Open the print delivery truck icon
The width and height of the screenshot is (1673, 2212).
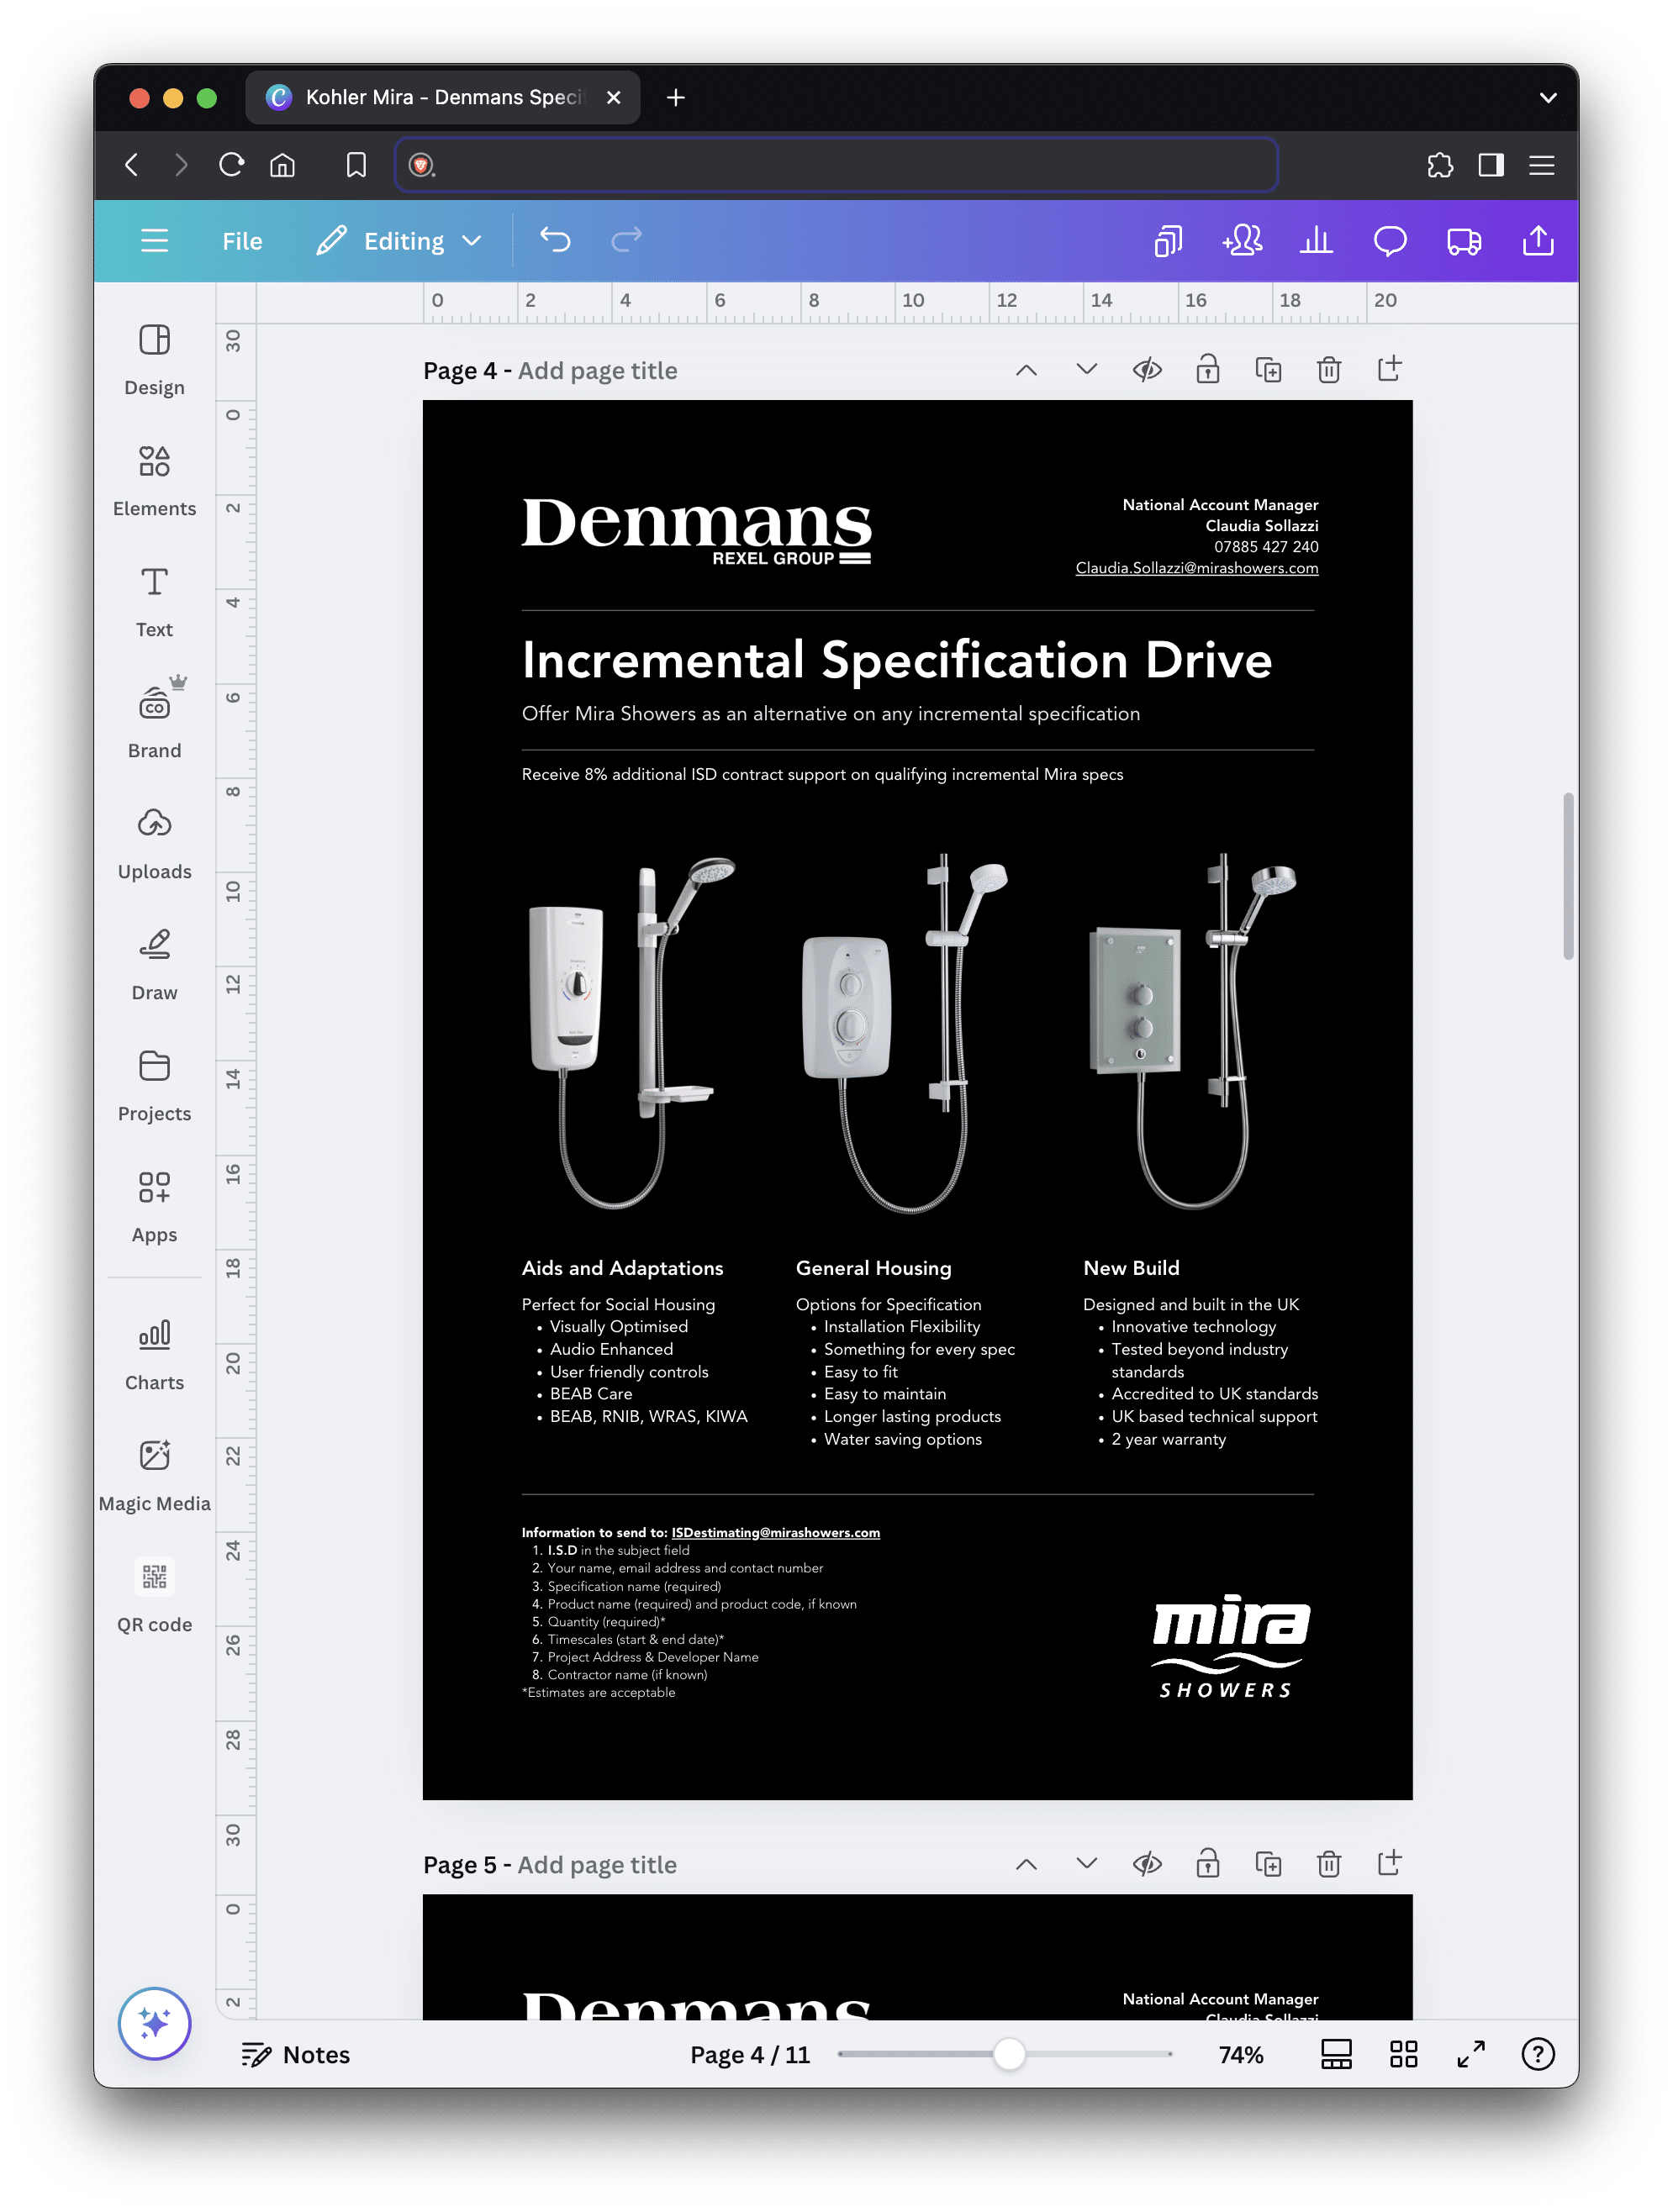coord(1464,241)
